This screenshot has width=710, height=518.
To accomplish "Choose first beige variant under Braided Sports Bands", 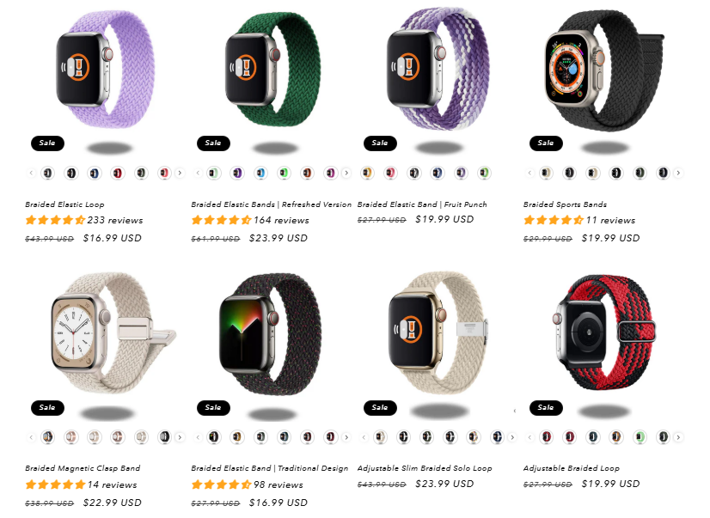I will click(547, 173).
